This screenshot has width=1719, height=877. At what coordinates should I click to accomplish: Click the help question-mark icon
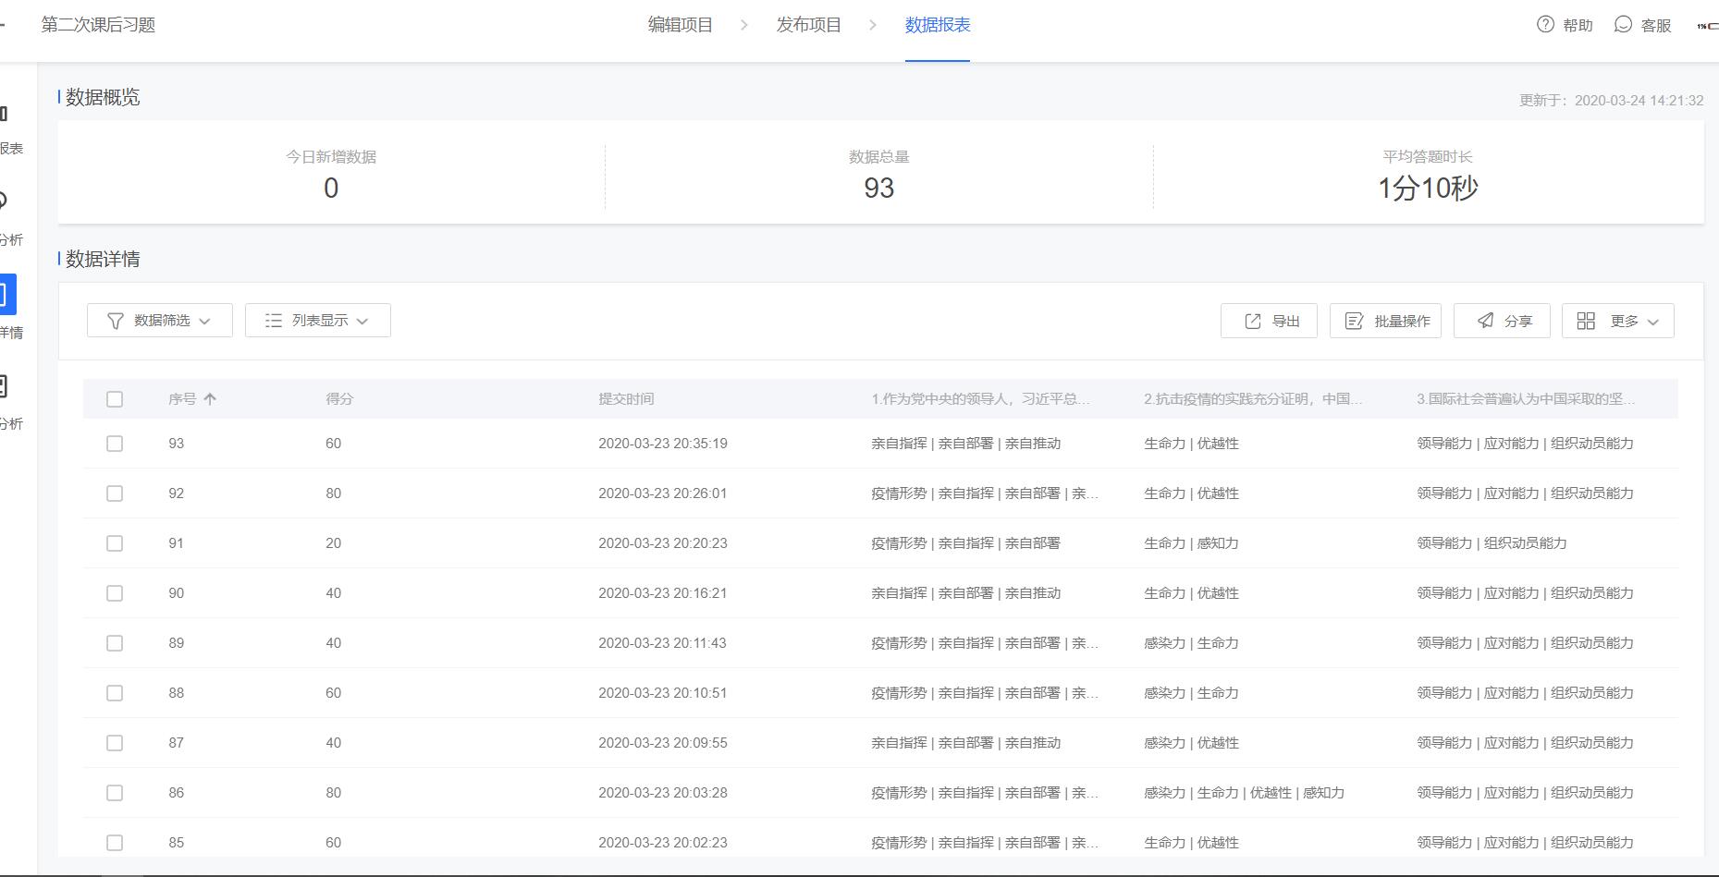[x=1545, y=25]
